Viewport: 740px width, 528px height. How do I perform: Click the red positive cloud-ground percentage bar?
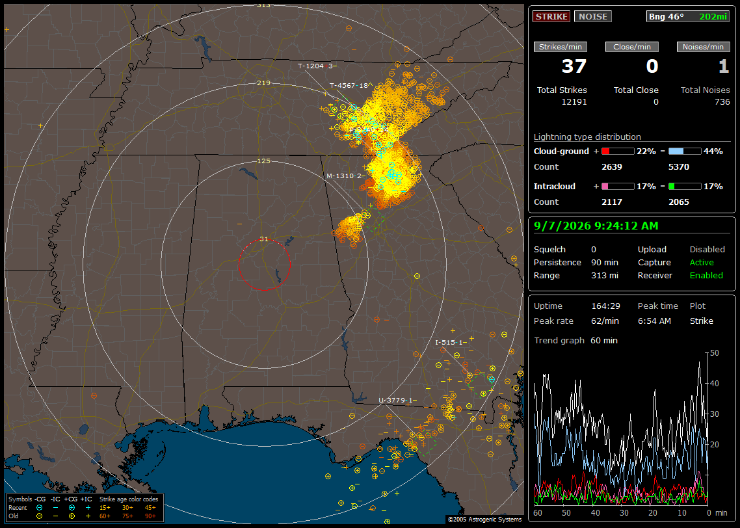(618, 152)
